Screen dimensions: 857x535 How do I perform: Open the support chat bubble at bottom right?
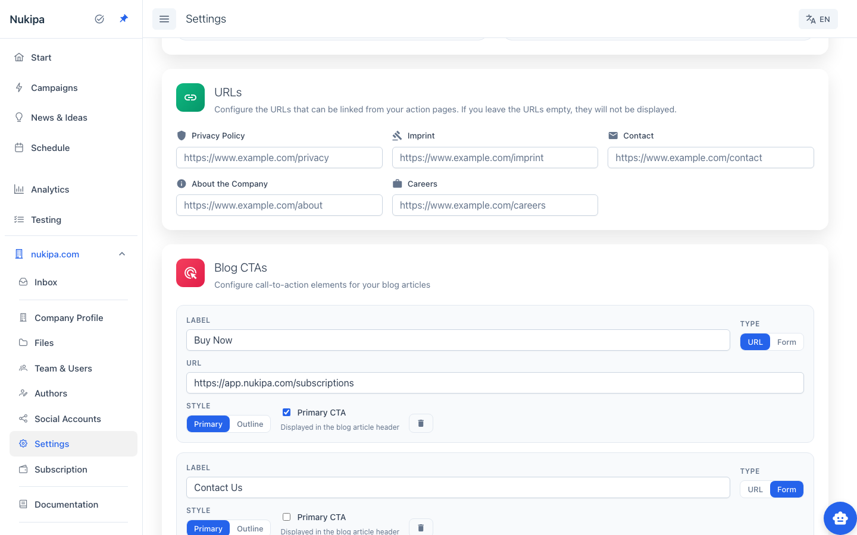[x=840, y=518]
